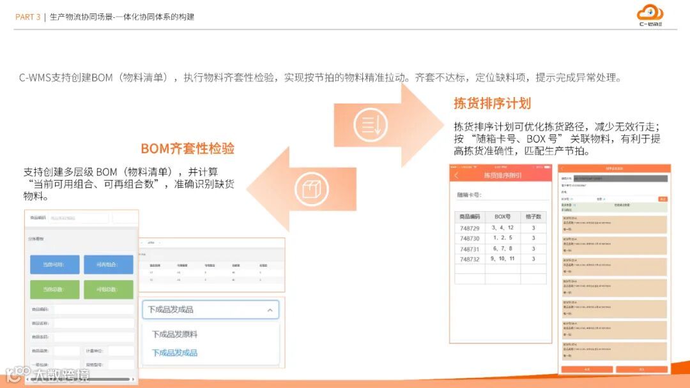Viewport: 690px width, 388px height.
Task: Click the blue 当前可用 button
Action: (54, 264)
